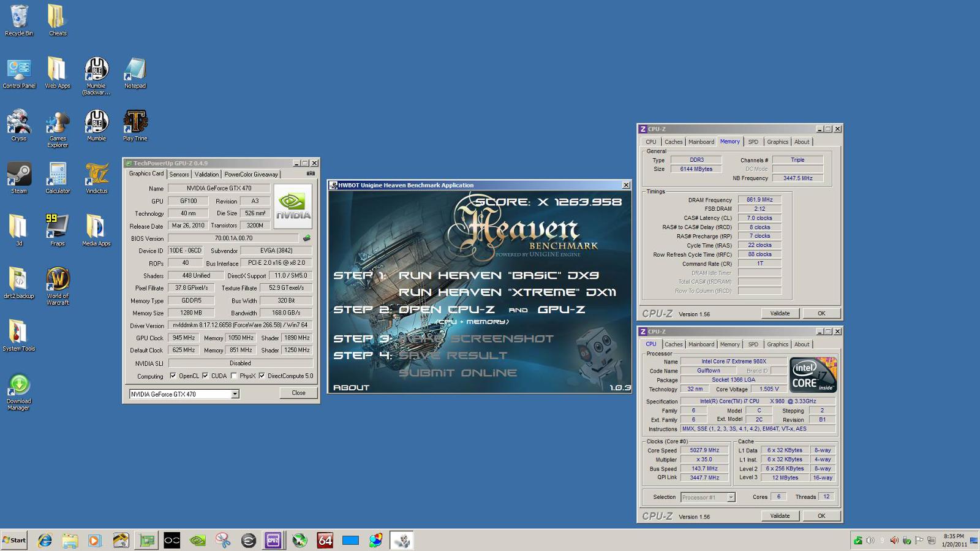Image resolution: width=980 pixels, height=551 pixels.
Task: Click Close button in GPU-Z
Action: pos(298,393)
